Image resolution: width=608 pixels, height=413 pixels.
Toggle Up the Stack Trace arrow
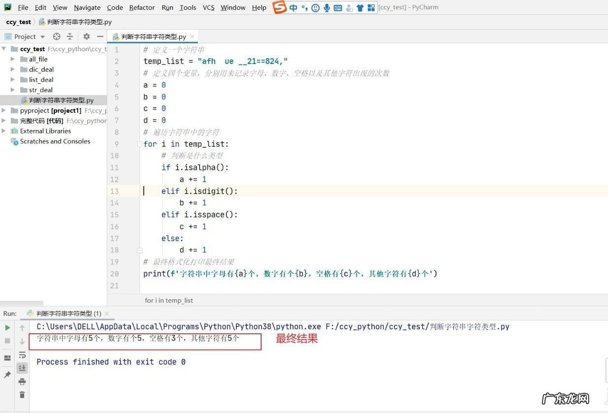point(22,328)
